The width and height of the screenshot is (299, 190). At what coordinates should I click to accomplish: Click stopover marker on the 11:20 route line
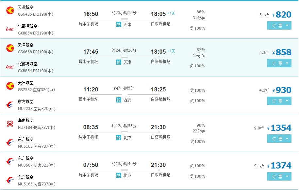coord(125,94)
